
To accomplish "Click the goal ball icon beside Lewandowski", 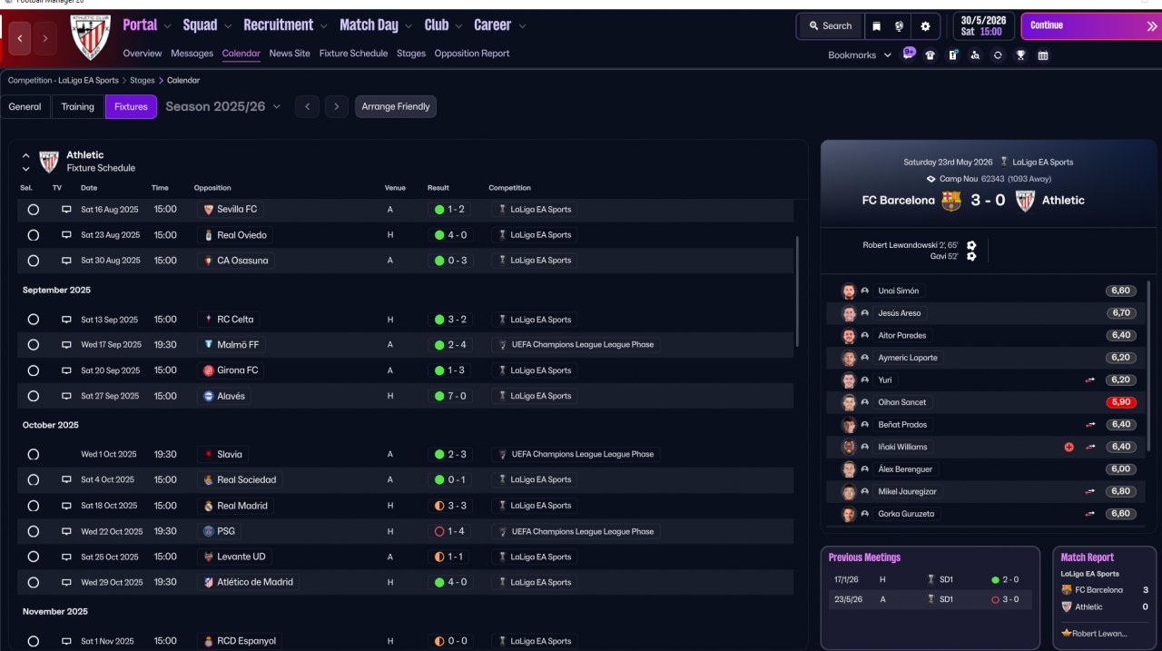I will [x=971, y=245].
